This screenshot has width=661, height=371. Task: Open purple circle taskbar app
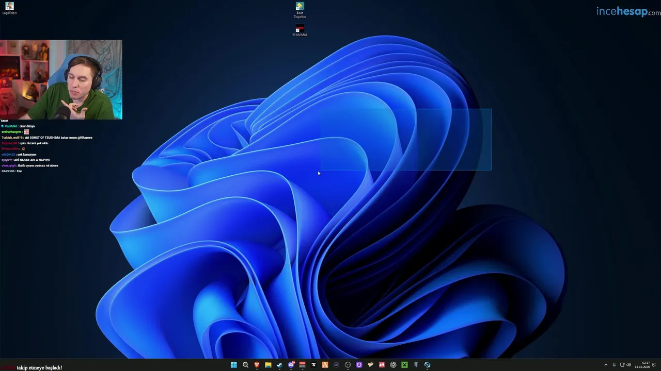(359, 365)
